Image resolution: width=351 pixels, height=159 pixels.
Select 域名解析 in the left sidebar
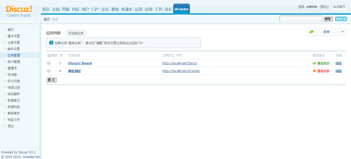(14, 94)
